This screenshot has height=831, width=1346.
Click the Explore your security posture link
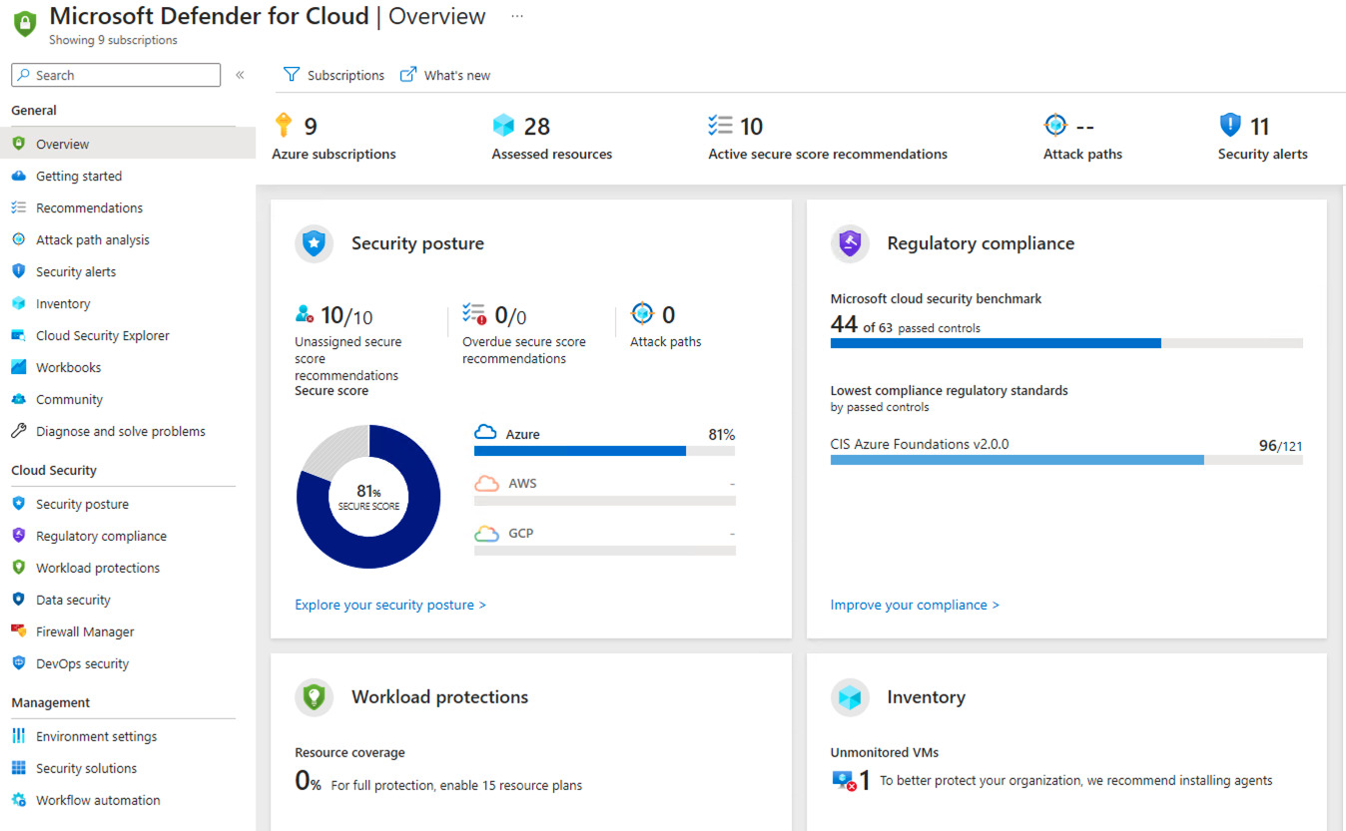[390, 605]
